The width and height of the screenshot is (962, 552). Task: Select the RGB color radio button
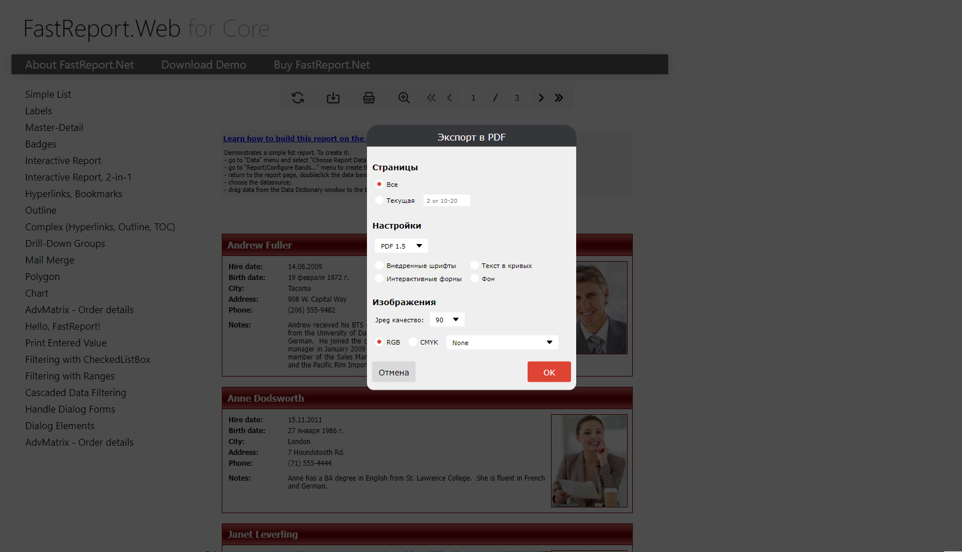[379, 342]
